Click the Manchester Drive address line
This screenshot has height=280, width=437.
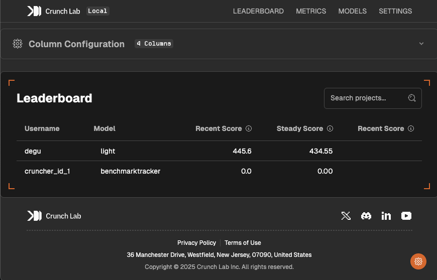point(219,255)
